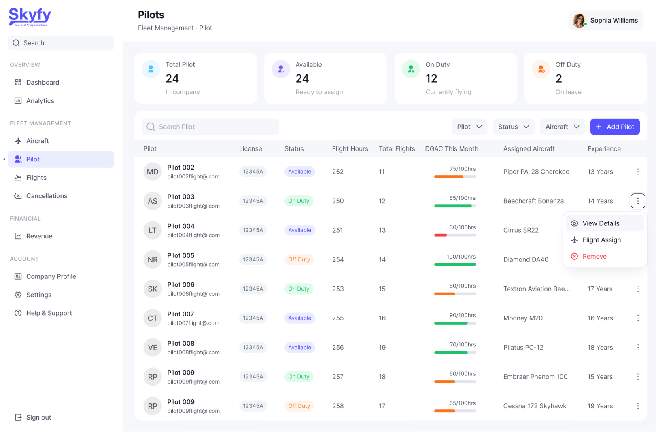Click the Total Flights column header
This screenshot has width=656, height=437.
pos(397,149)
